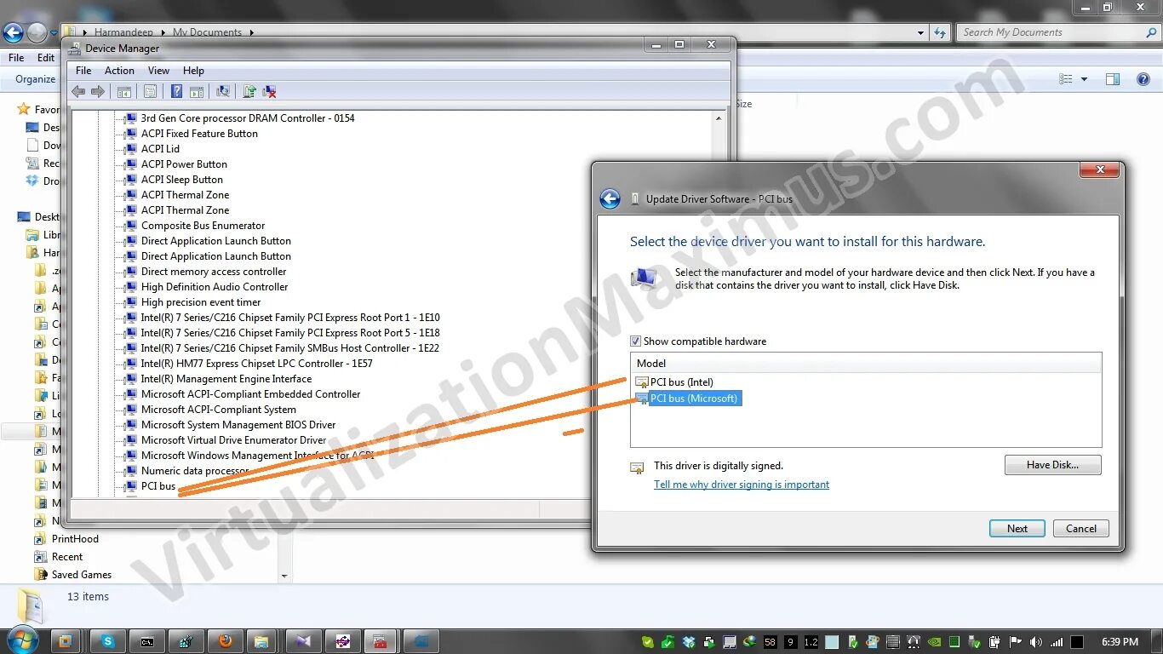This screenshot has height=654, width=1163.
Task: Open Visual Studio taskbar icon
Action: pyautogui.click(x=304, y=641)
